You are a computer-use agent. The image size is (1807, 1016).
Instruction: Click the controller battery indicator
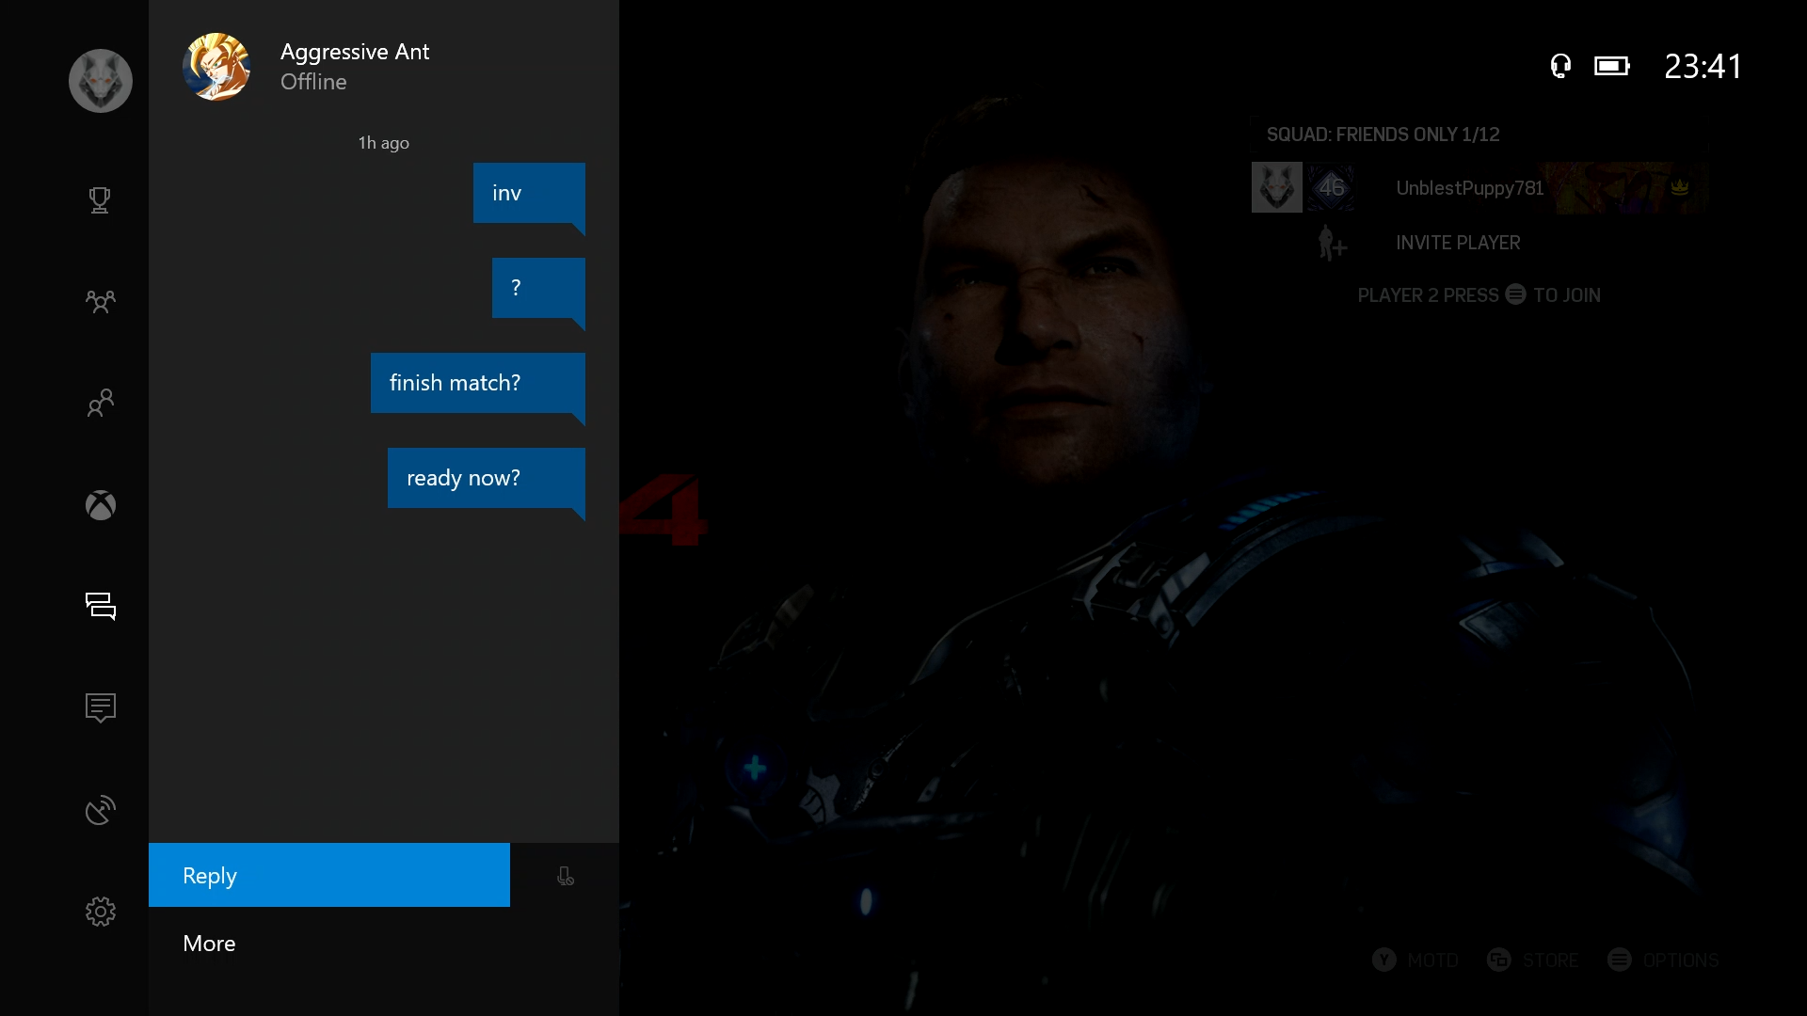pyautogui.click(x=1612, y=66)
